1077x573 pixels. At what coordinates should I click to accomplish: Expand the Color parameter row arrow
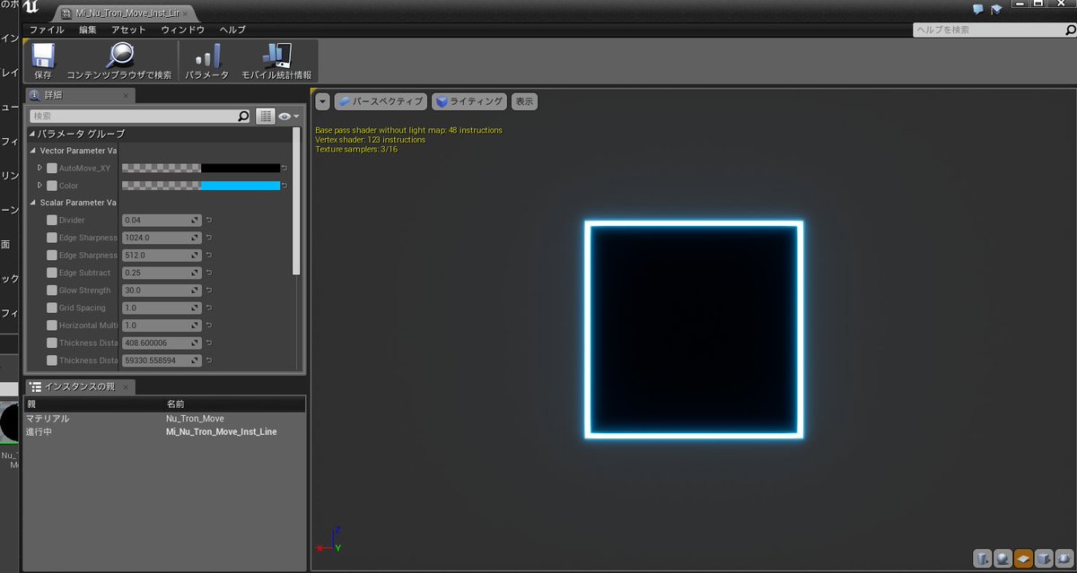39,186
